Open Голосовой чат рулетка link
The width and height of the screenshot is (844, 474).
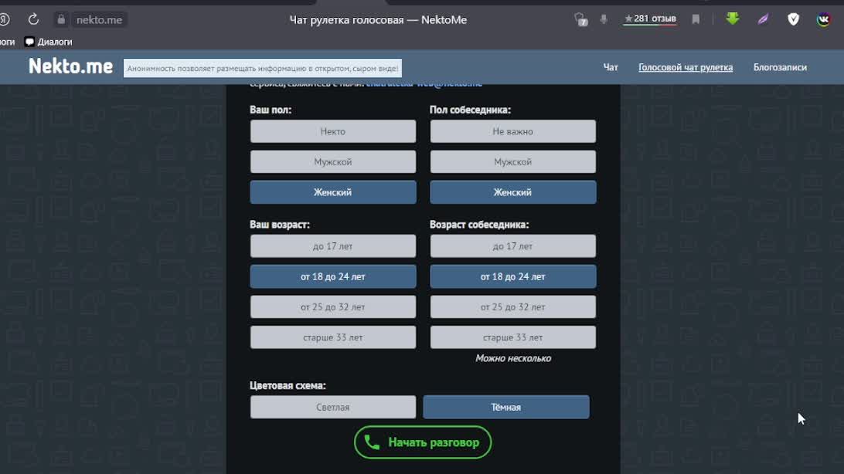pyautogui.click(x=686, y=67)
